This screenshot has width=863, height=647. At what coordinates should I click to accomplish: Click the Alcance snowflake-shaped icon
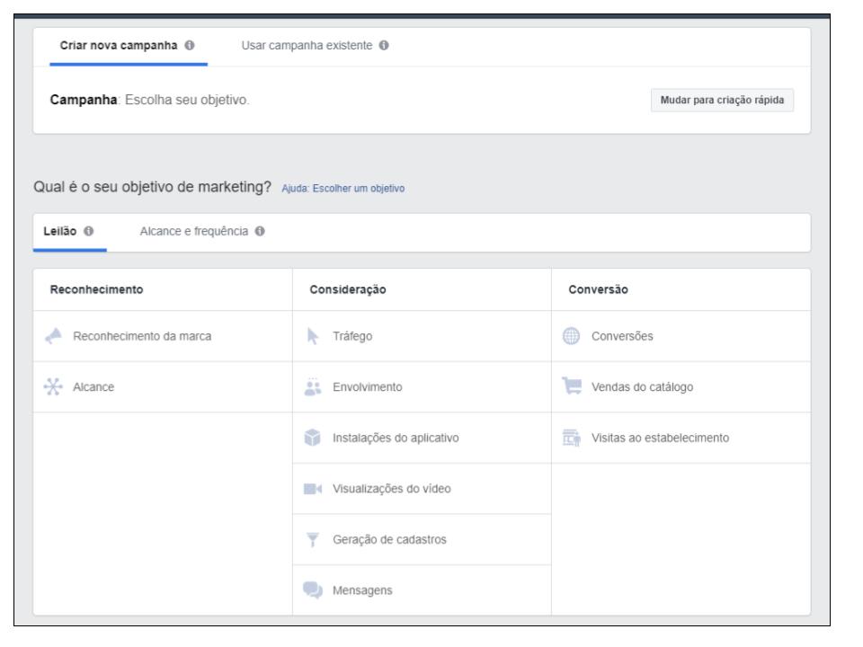pyautogui.click(x=53, y=386)
